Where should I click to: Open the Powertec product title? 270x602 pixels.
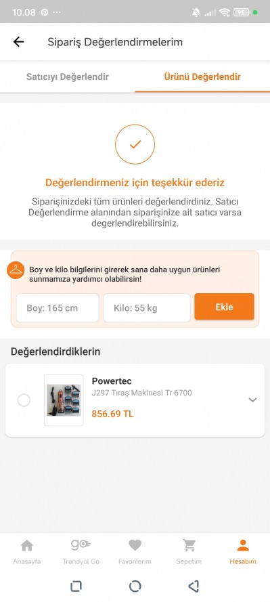click(x=112, y=381)
